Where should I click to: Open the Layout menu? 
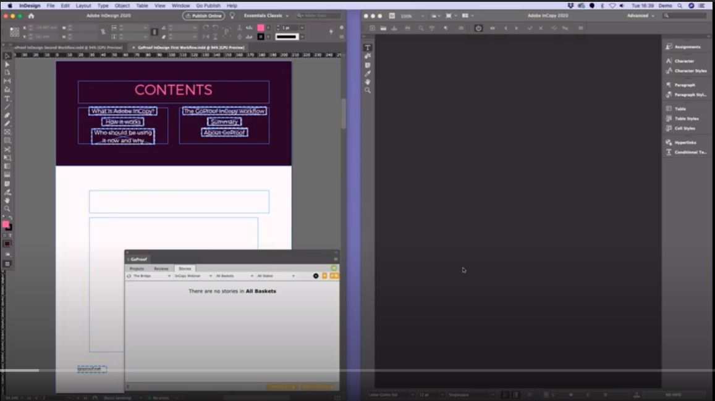tap(83, 6)
